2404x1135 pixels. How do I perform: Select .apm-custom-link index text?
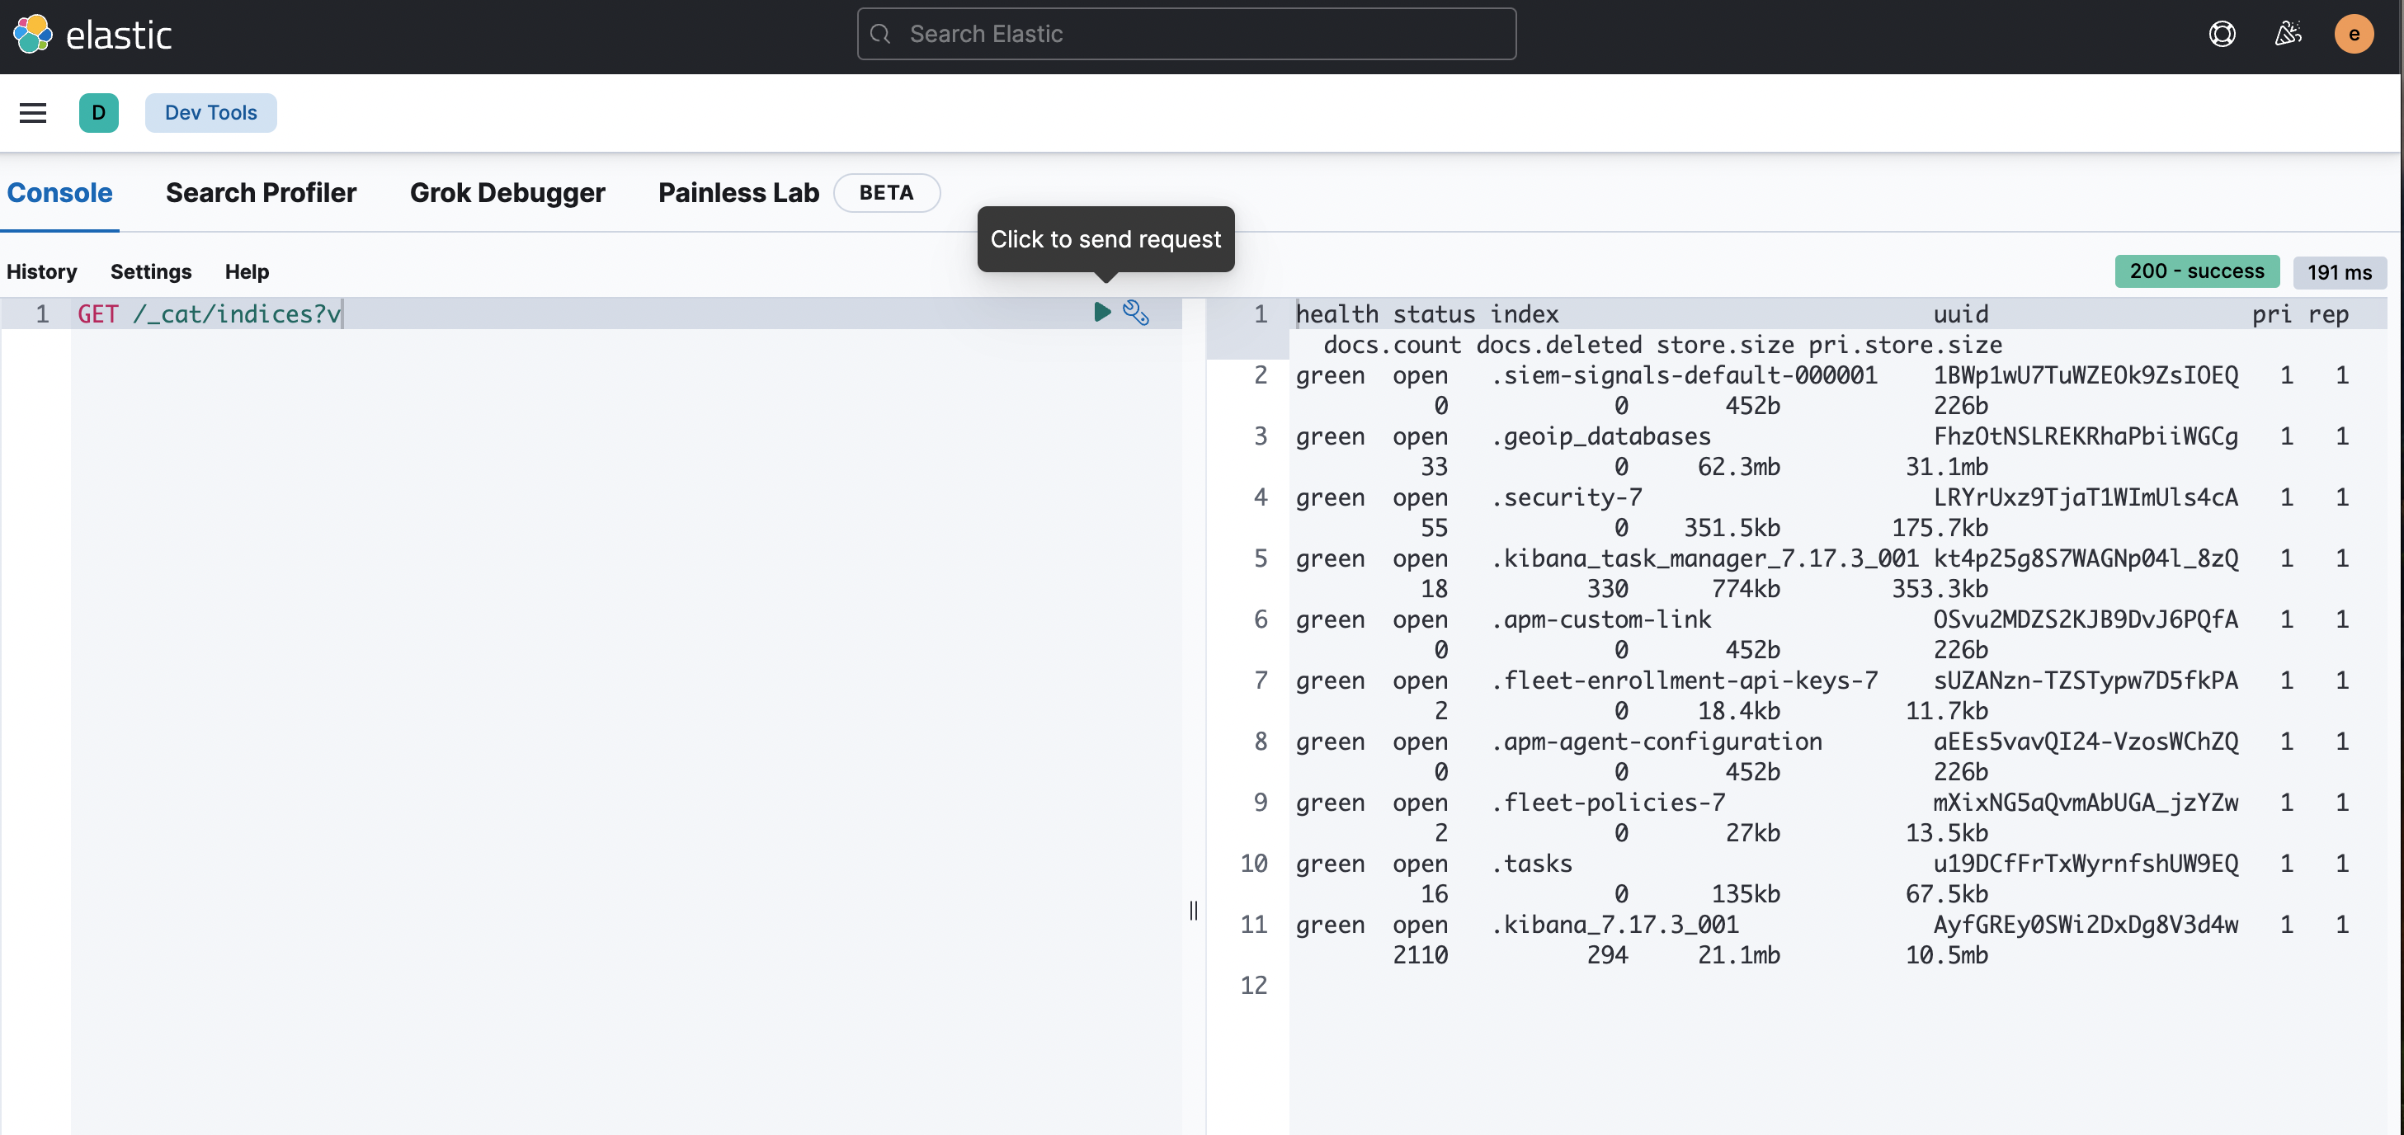(1600, 619)
